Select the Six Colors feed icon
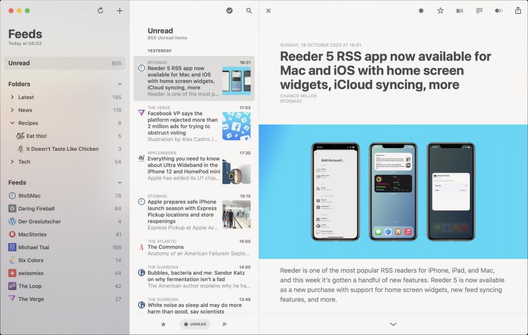This screenshot has width=528, height=335. (12, 261)
